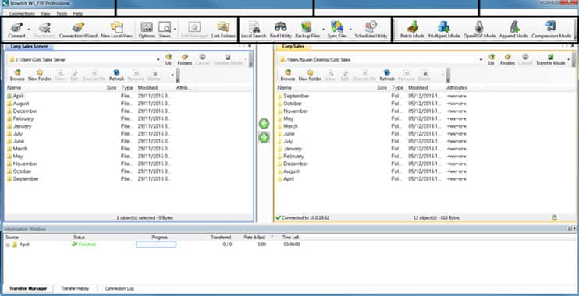The height and width of the screenshot is (296, 579).
Task: Sort remote list by Size column
Action: point(382,88)
